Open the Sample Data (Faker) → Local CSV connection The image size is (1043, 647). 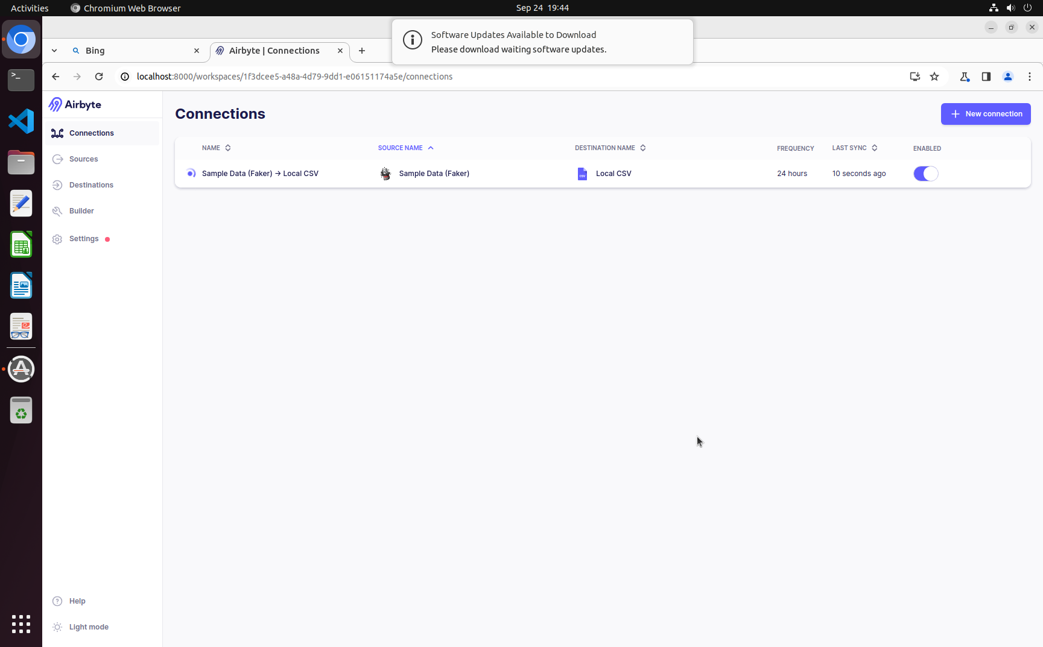point(260,174)
